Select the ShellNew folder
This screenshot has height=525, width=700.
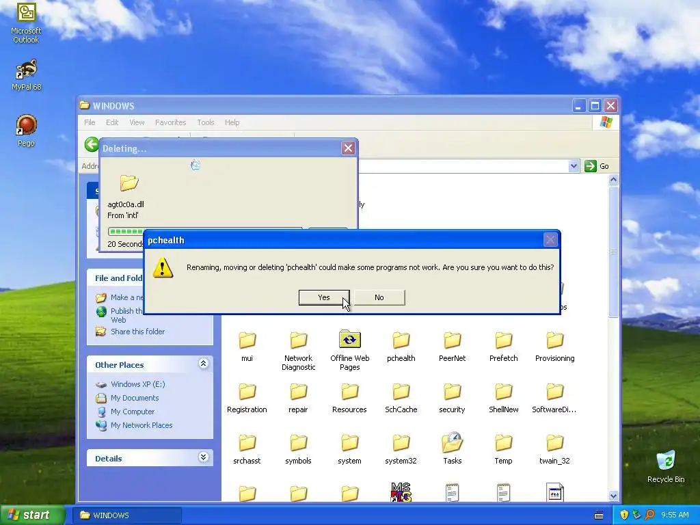[x=504, y=398]
